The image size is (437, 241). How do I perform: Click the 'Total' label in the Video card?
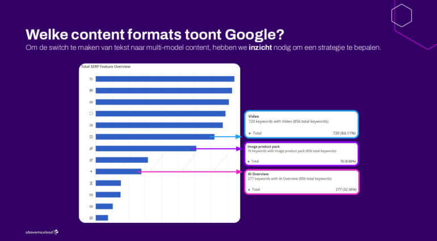pyautogui.click(x=257, y=133)
